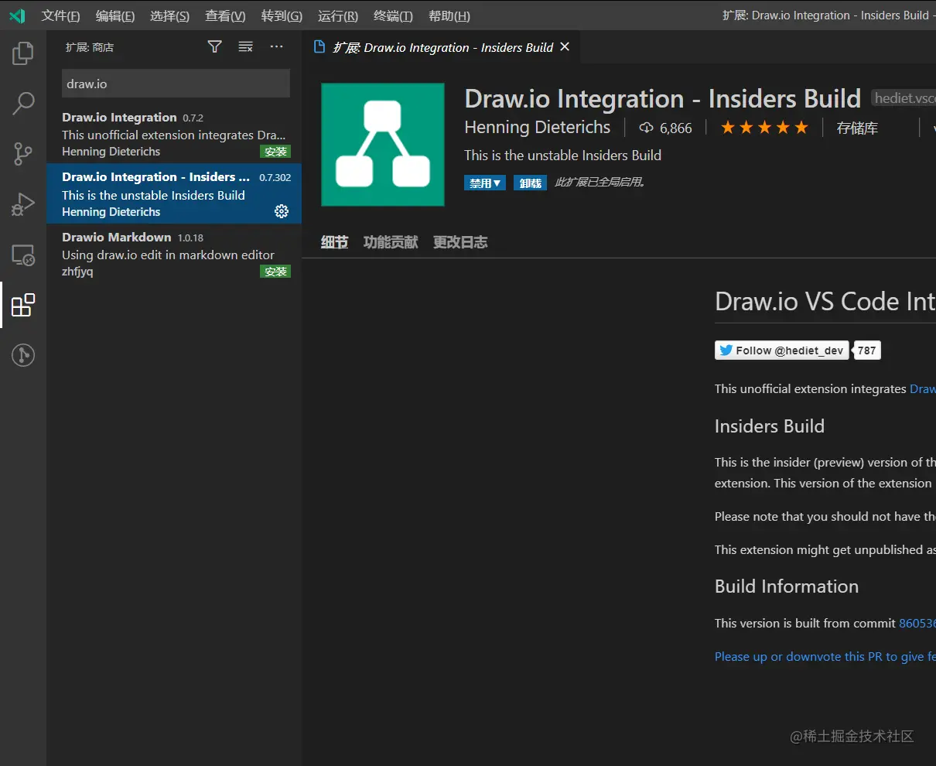Install the Drawio Markdown extension
936x766 pixels.
(x=275, y=272)
